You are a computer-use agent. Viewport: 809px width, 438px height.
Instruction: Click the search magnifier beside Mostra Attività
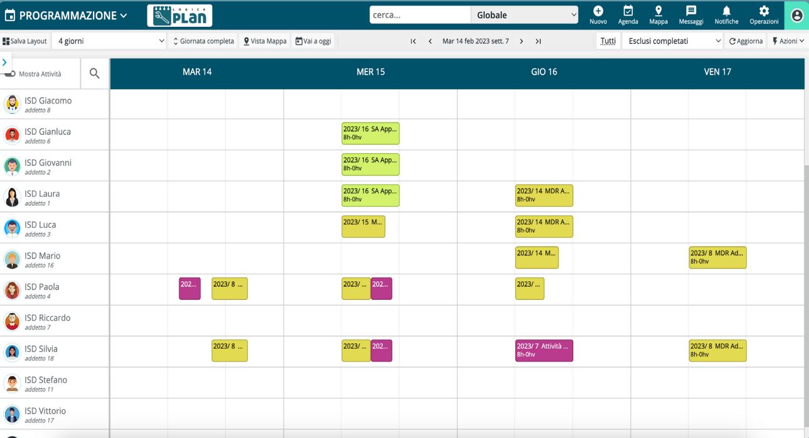(95, 73)
